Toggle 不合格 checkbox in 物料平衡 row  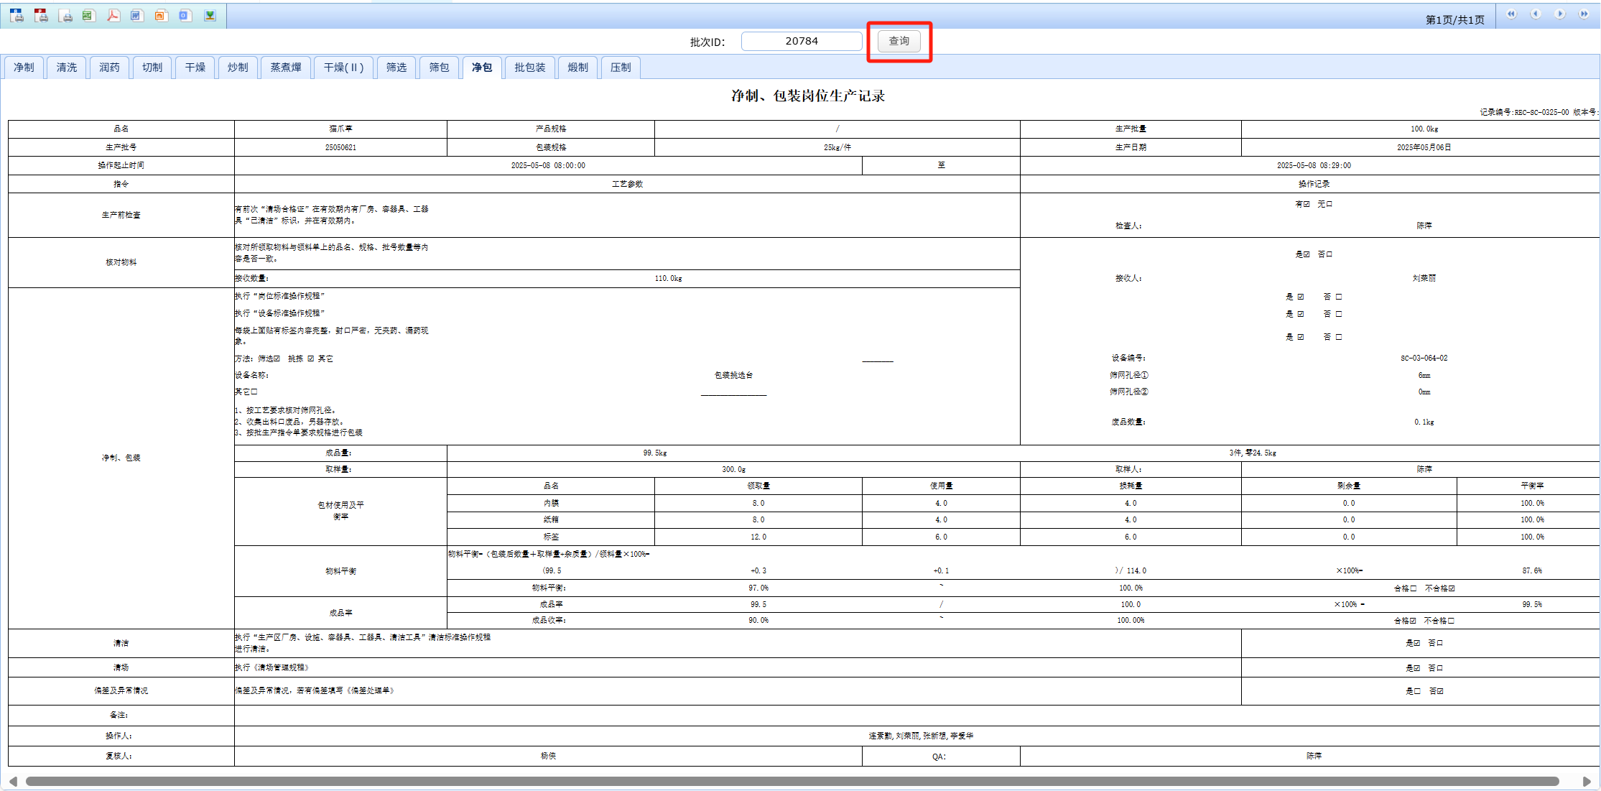1452,588
